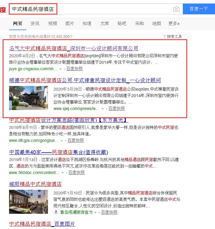Click the camera image-search icon
This screenshot has width=215, height=229.
click(176, 9)
